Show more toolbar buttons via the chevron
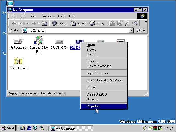Screen dimensions: 176x132 [x=146, y=22]
